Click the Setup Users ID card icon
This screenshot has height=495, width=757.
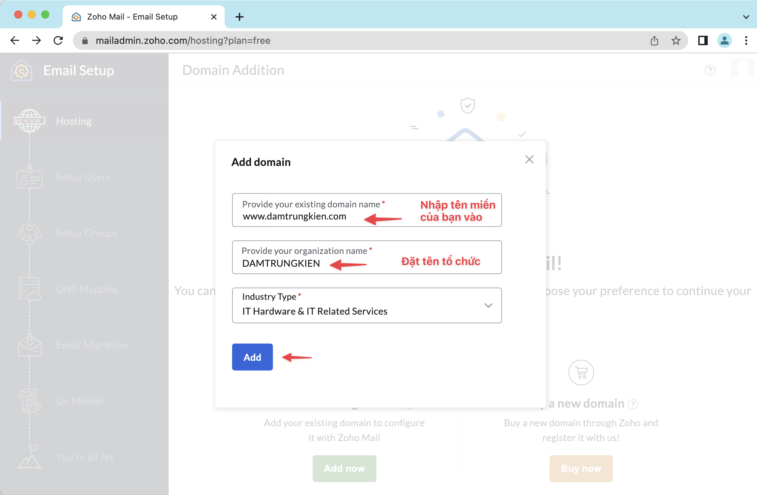coord(30,177)
